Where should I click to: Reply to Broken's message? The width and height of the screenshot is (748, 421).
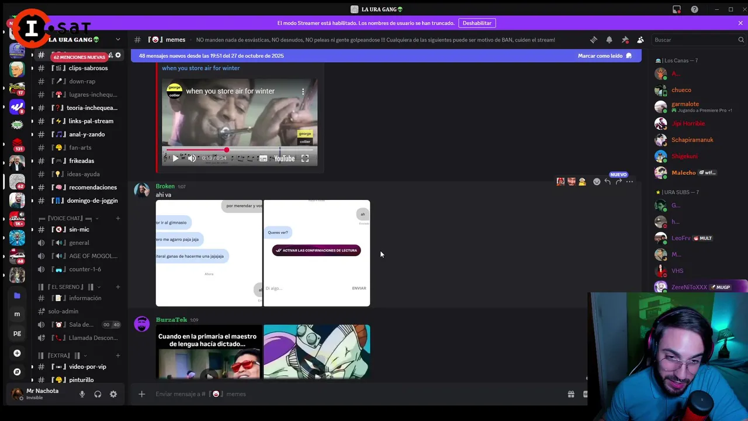click(608, 182)
